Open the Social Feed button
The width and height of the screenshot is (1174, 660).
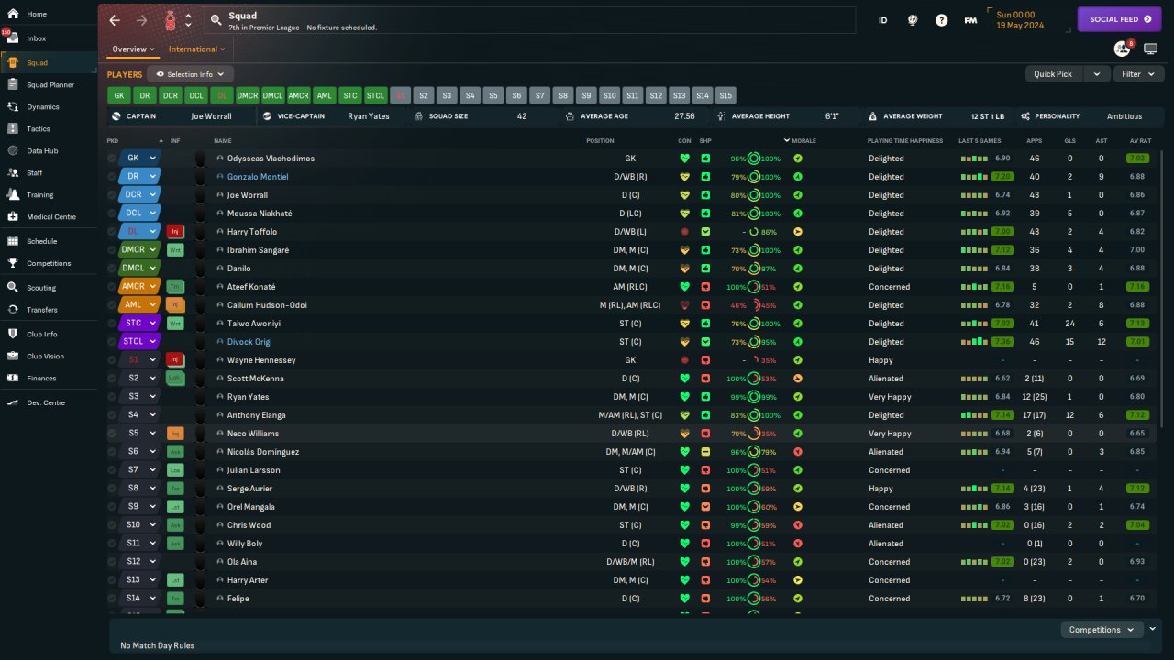(x=1119, y=19)
